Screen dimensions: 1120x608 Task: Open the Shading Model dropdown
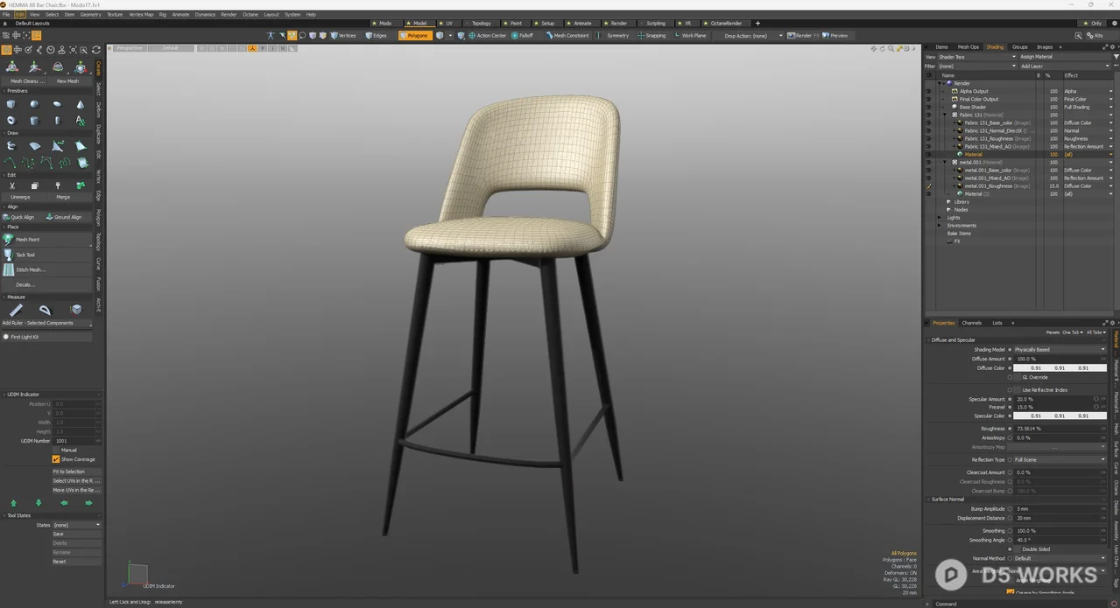[1060, 349]
